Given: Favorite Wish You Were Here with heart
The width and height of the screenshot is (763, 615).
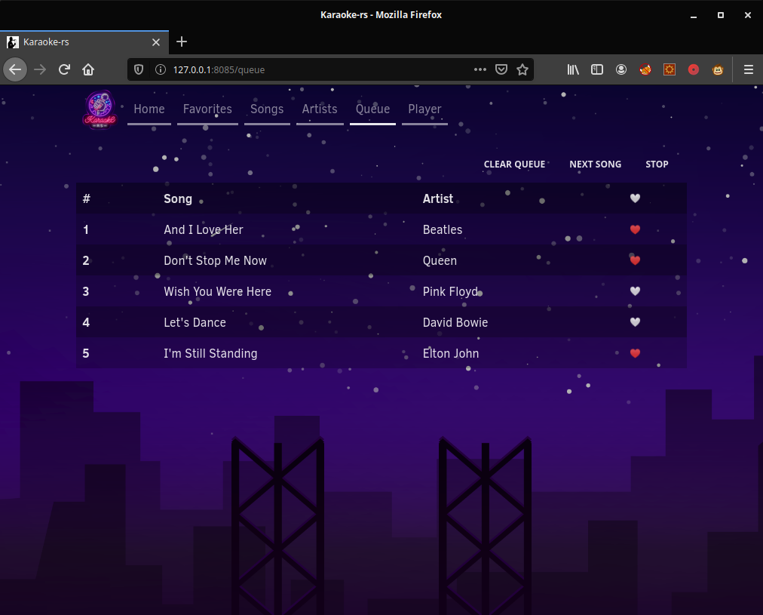Looking at the screenshot, I should [x=635, y=291].
